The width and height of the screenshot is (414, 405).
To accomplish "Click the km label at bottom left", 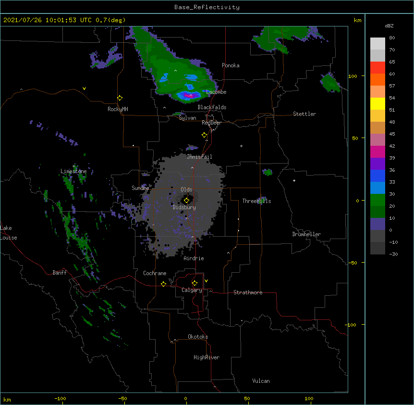I will pyautogui.click(x=7, y=400).
